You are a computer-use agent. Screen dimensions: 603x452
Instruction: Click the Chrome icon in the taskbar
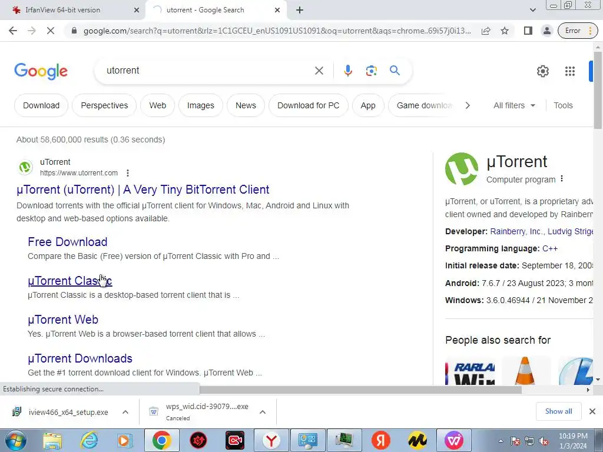coord(161,440)
